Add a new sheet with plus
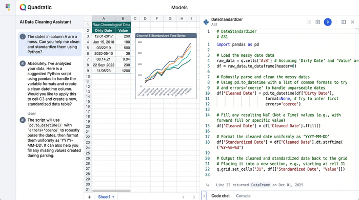 click(x=89, y=197)
